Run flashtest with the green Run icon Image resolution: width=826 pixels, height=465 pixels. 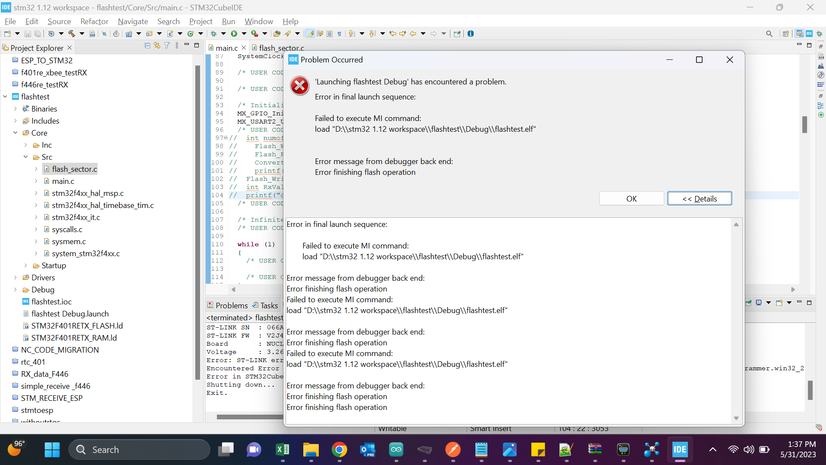pos(234,33)
